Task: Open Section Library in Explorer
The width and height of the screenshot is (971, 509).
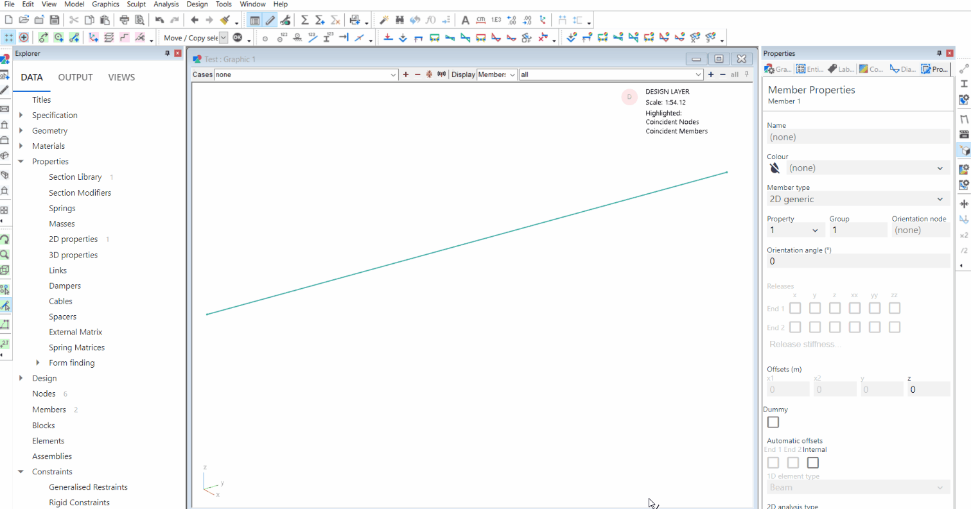Action: [x=75, y=177]
